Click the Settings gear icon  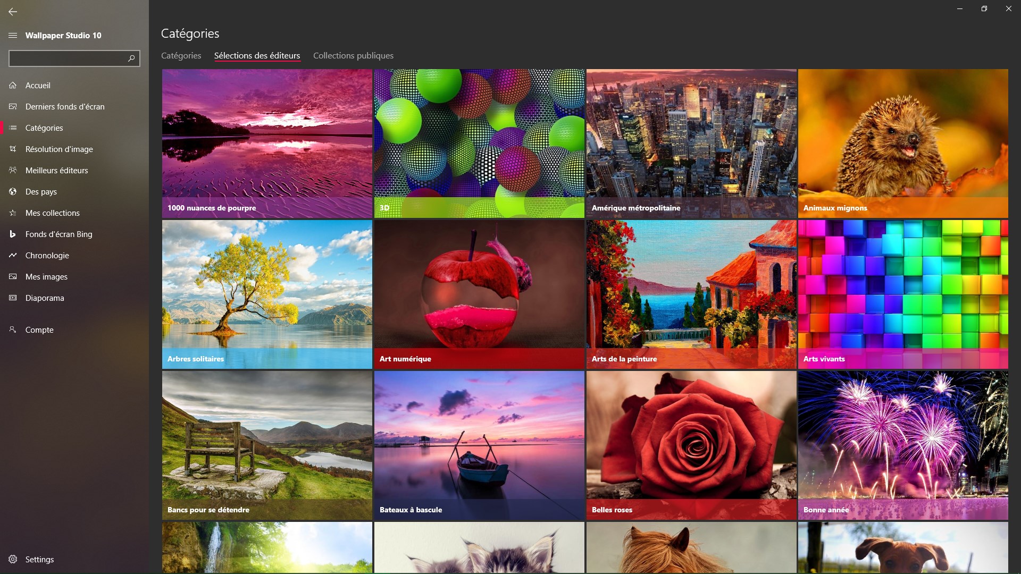coord(13,559)
